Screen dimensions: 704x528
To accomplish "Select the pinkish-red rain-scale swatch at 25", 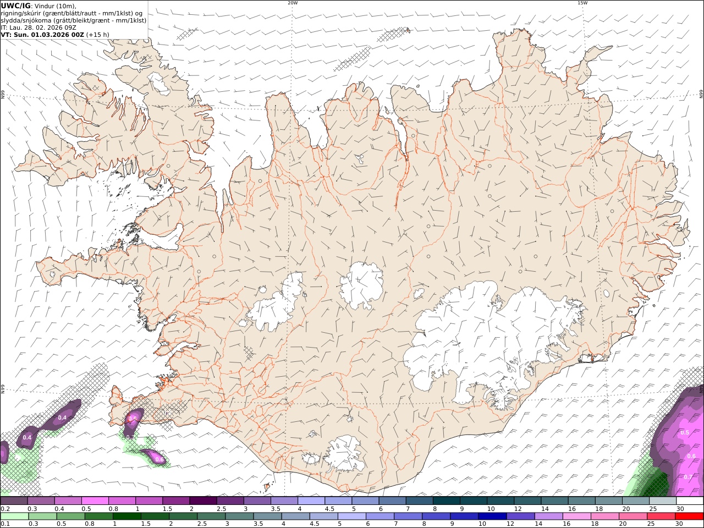I will point(661,516).
